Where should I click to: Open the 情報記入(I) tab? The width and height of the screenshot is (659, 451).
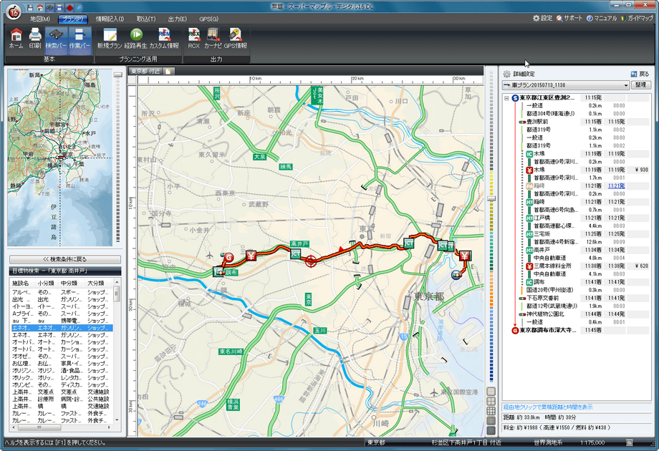pyautogui.click(x=110, y=19)
